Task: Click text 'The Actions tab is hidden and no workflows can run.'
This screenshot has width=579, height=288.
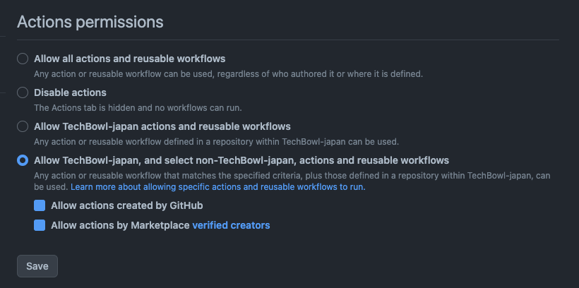Action: (138, 108)
